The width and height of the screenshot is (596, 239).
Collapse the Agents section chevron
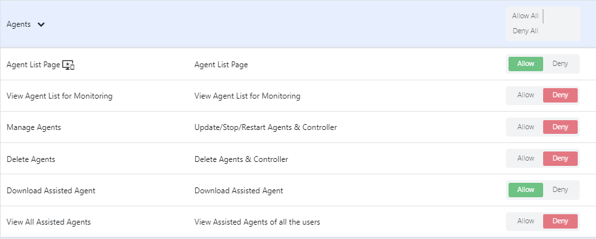tap(41, 25)
